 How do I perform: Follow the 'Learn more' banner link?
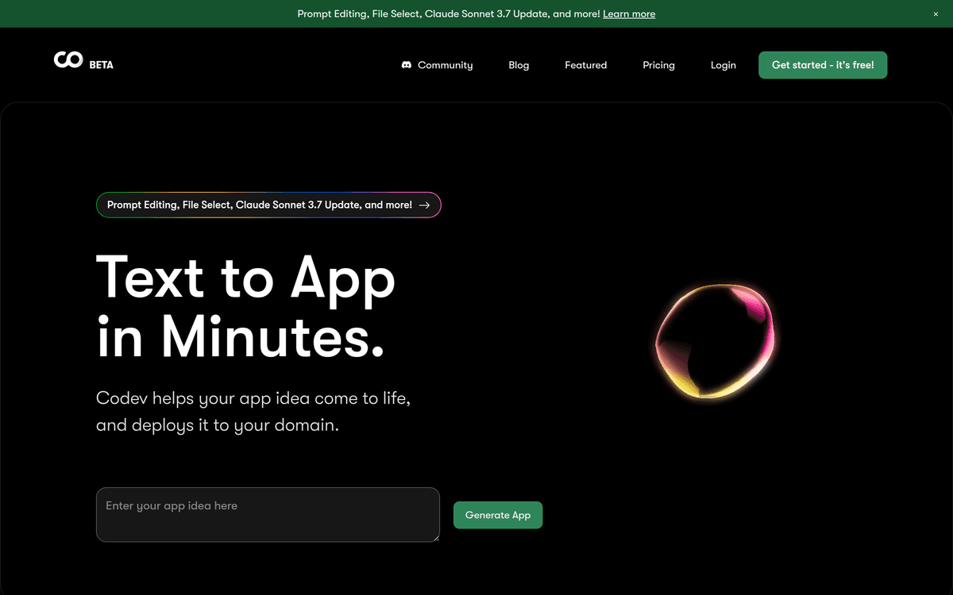[629, 14]
